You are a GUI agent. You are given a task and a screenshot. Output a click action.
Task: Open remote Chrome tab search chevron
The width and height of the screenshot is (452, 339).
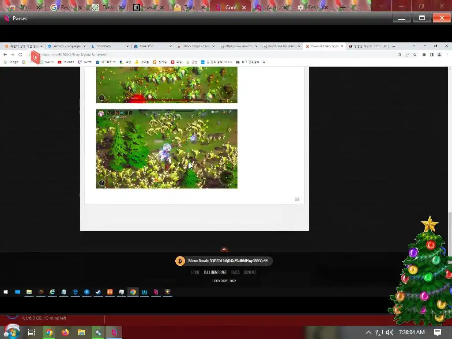click(x=414, y=46)
